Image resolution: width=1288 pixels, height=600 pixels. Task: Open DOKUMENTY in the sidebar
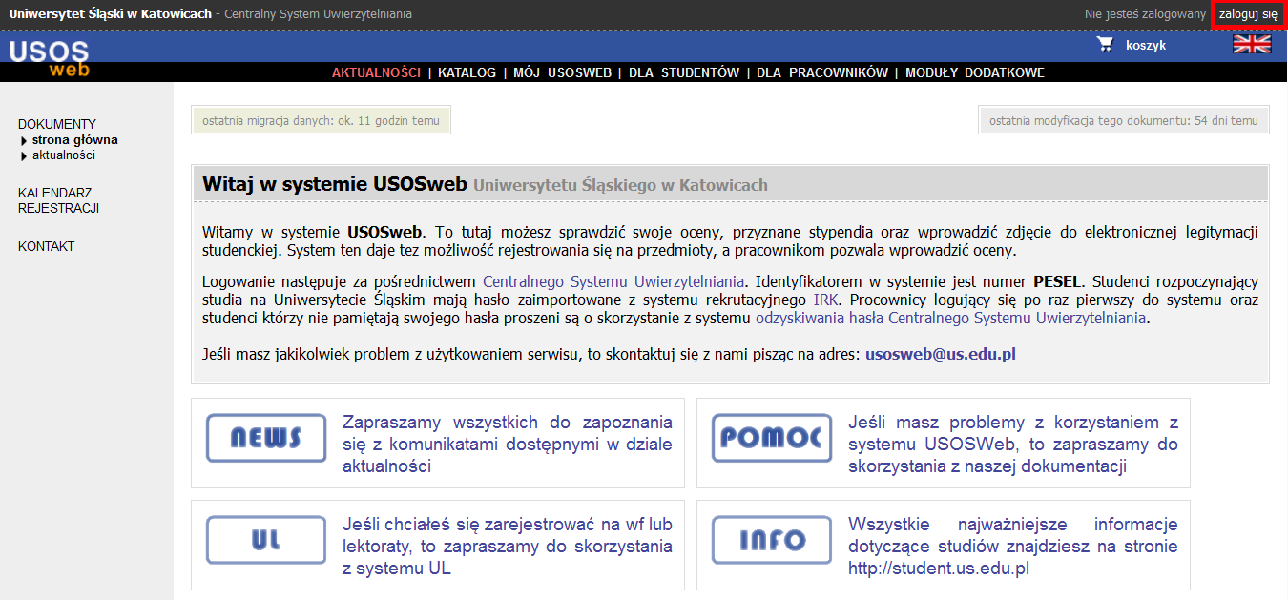(x=57, y=124)
